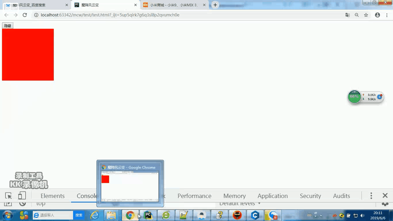Open the green 360 browser taskbar icon
This screenshot has height=221, width=393.
[166, 215]
